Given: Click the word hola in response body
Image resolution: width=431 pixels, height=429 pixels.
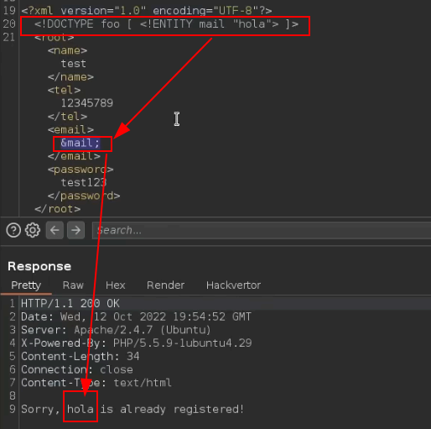Looking at the screenshot, I should tap(80, 409).
